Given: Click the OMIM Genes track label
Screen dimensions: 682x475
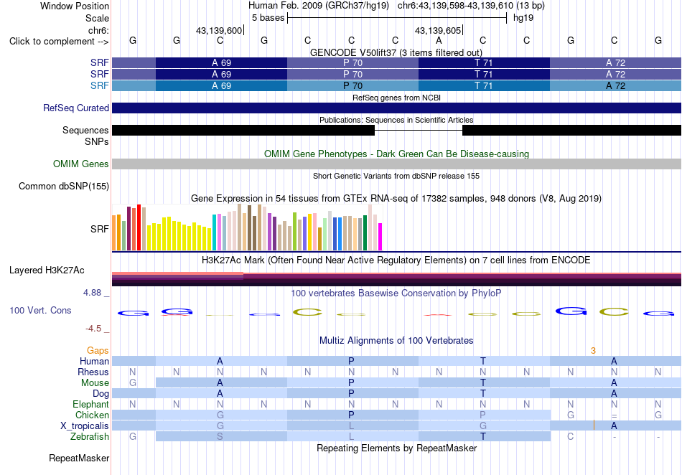Looking at the screenshot, I should click(x=80, y=164).
